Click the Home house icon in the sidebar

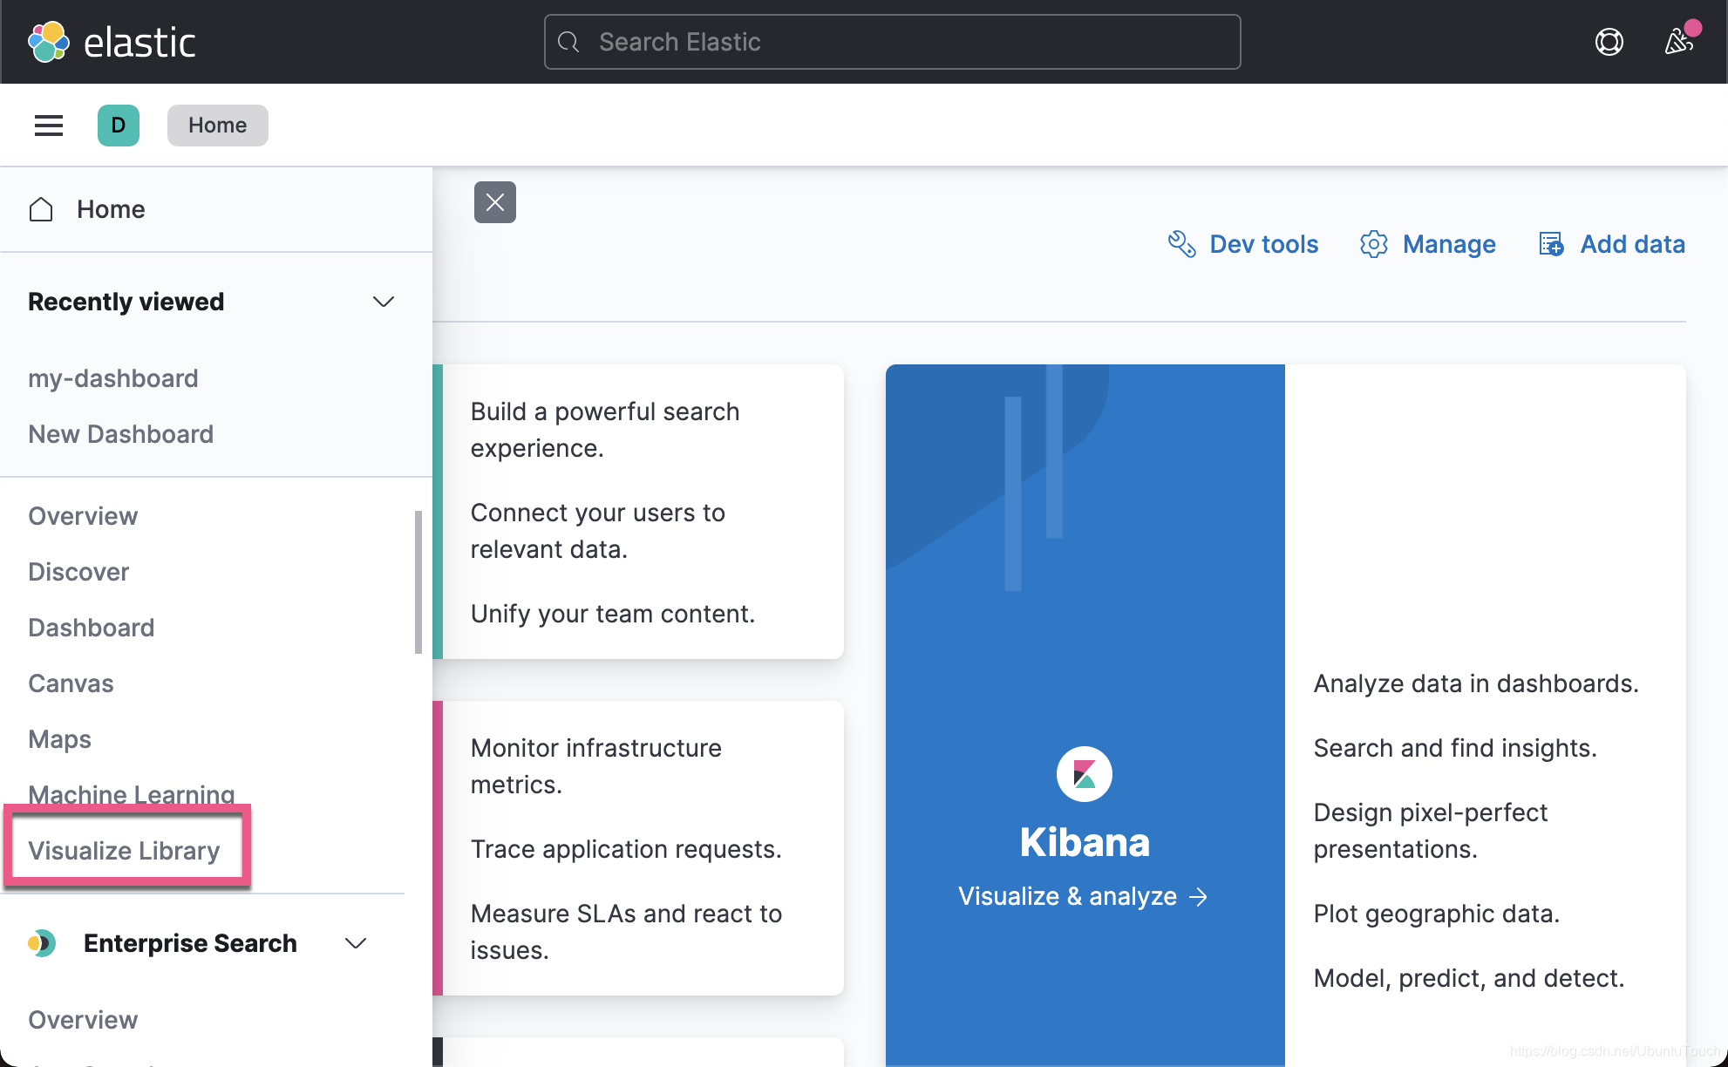pos(41,209)
